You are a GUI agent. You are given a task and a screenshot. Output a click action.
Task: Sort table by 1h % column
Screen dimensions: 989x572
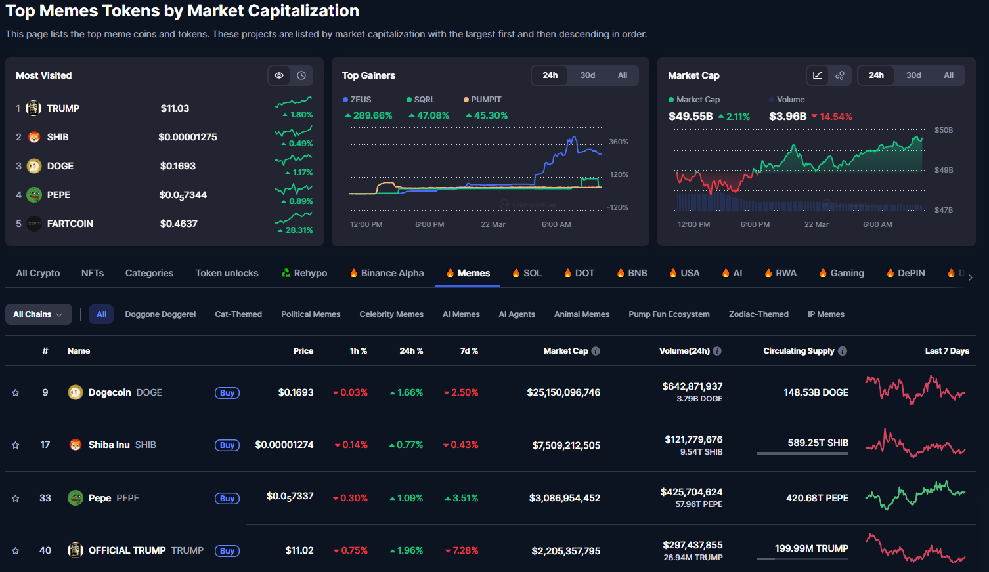359,351
